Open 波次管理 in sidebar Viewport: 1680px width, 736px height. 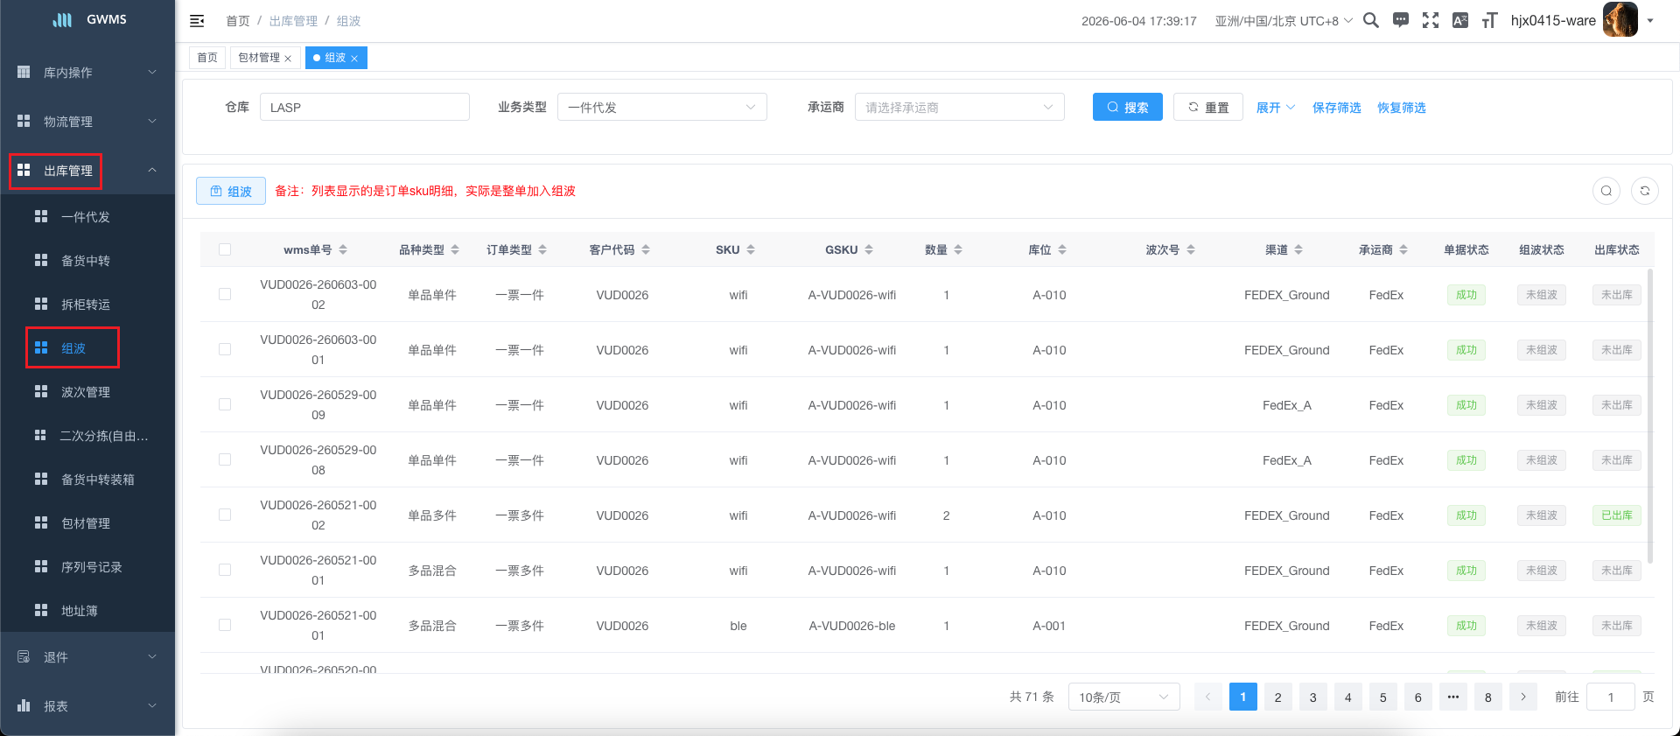click(87, 391)
